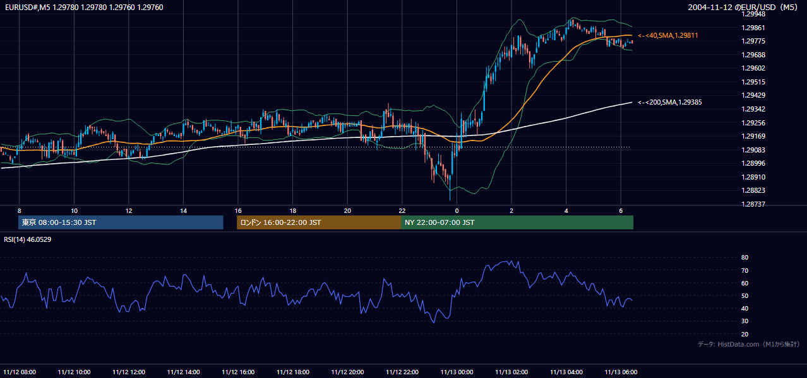Click the 11/13 06:00 time label
807x378 pixels.
(x=621, y=372)
